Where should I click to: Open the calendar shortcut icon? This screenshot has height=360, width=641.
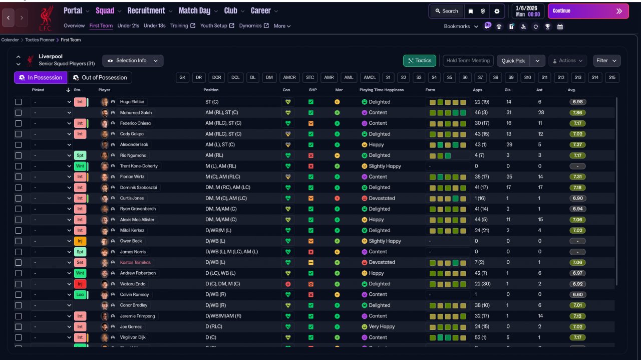(560, 27)
